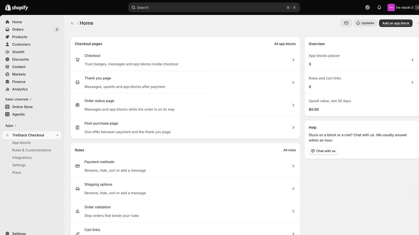419x235 pixels.
Task: Click the Shipping options truck icon
Action: (78, 189)
